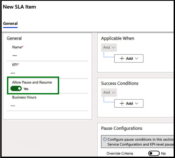This screenshot has width=175, height=158.
Task: Click the New SLA Item heading
Action: (20, 7)
